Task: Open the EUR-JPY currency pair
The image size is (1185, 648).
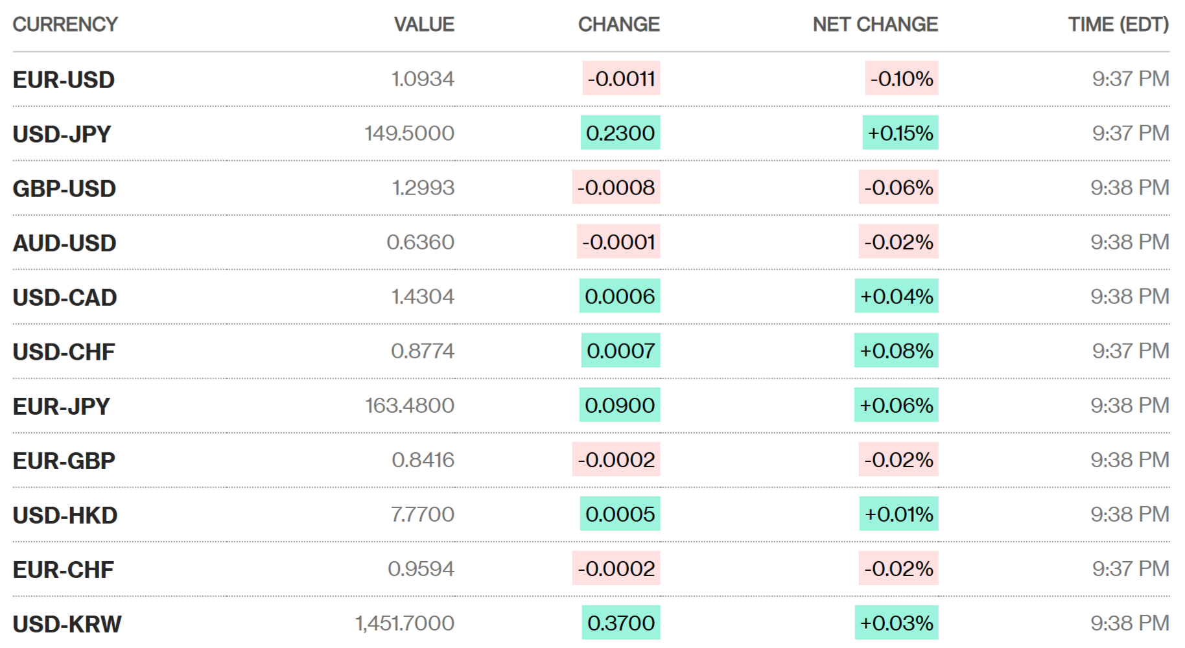Action: (x=62, y=406)
